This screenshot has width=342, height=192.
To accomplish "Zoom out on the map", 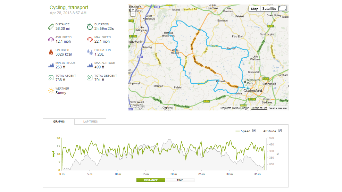I will point(133,14).
